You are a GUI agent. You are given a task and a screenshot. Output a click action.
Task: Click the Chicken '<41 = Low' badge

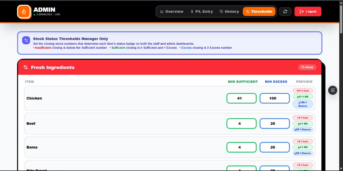(303, 91)
